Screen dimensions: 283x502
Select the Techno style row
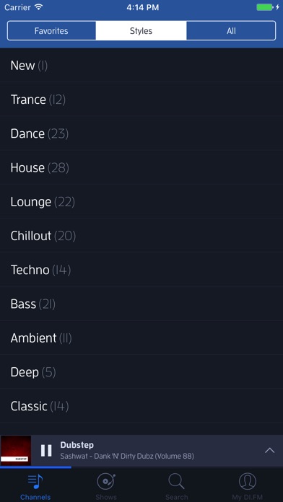click(141, 270)
